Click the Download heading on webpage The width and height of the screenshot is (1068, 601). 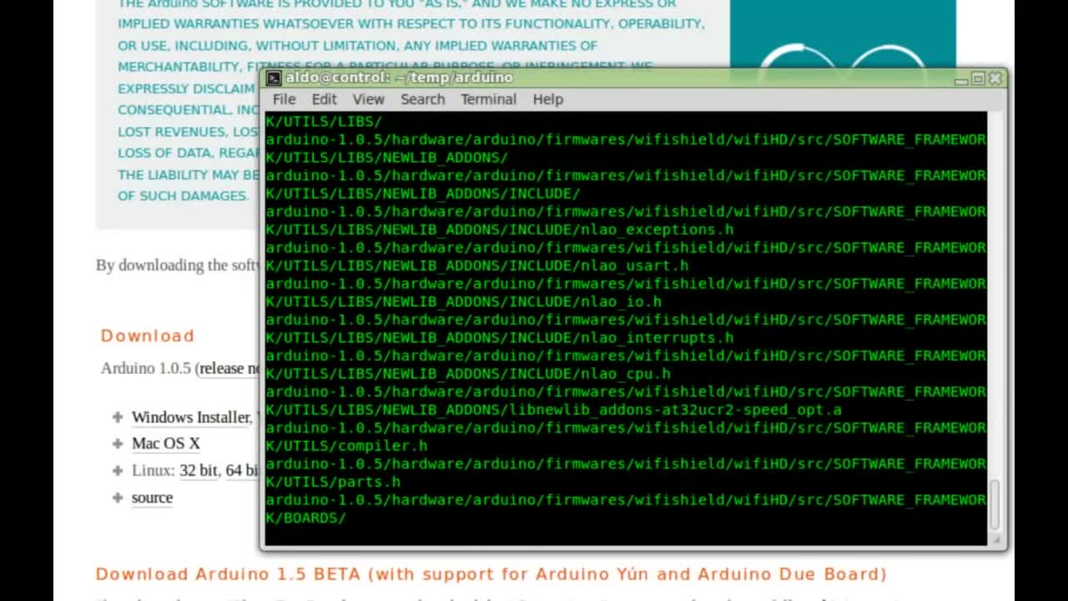pos(148,336)
